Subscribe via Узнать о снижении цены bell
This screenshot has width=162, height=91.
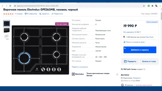134,42
